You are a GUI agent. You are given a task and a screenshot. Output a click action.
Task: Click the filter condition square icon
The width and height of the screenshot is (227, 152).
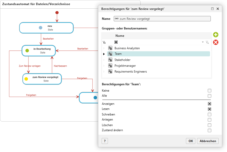[116, 42]
